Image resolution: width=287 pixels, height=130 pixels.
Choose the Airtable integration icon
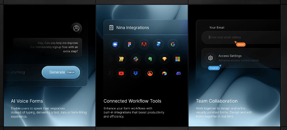(164, 74)
